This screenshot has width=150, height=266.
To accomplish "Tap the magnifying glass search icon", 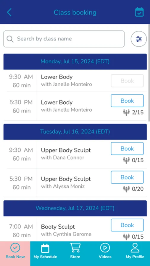I will click(x=10, y=39).
